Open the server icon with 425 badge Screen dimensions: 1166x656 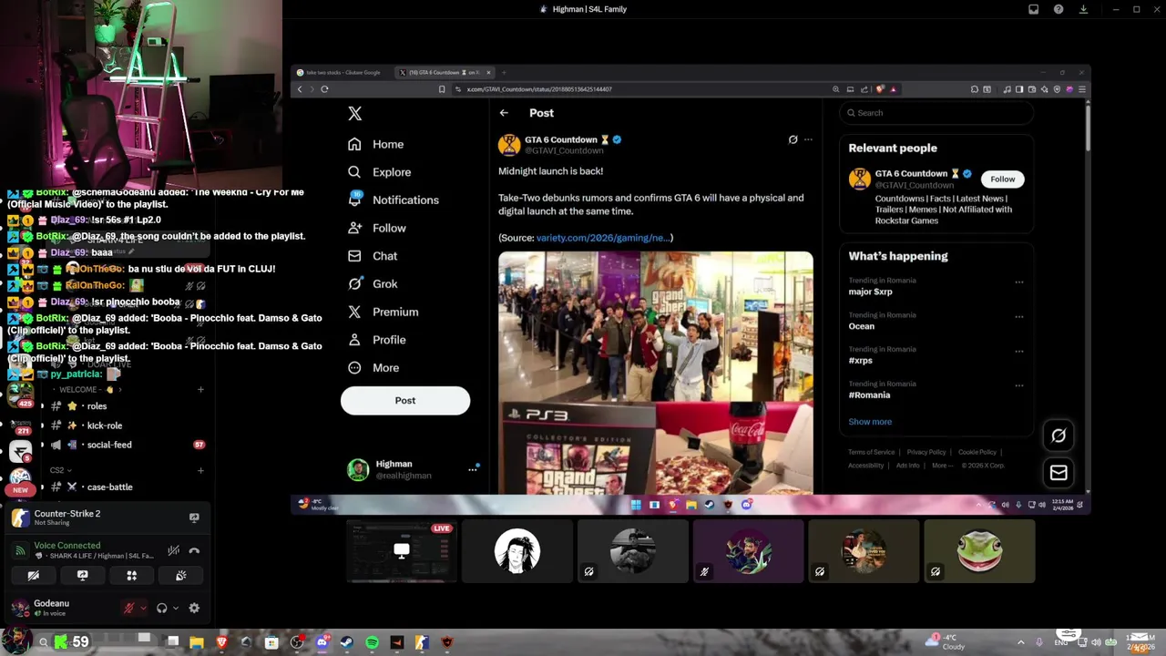tap(20, 395)
